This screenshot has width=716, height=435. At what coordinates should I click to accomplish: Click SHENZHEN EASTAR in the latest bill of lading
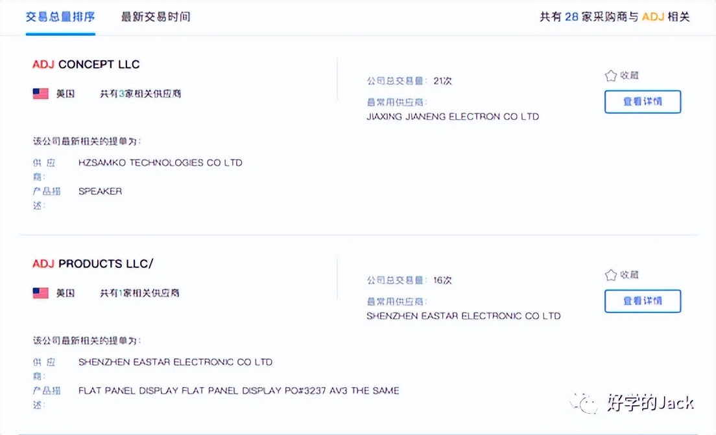tap(175, 362)
